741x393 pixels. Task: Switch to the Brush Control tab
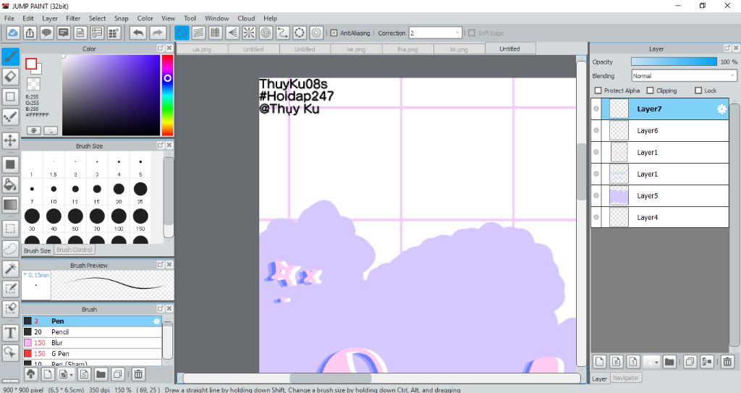click(75, 250)
